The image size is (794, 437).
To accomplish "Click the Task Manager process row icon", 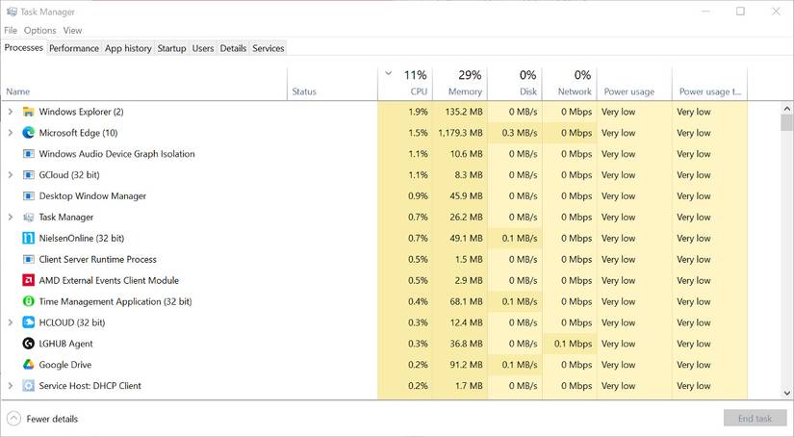I will pyautogui.click(x=28, y=218).
